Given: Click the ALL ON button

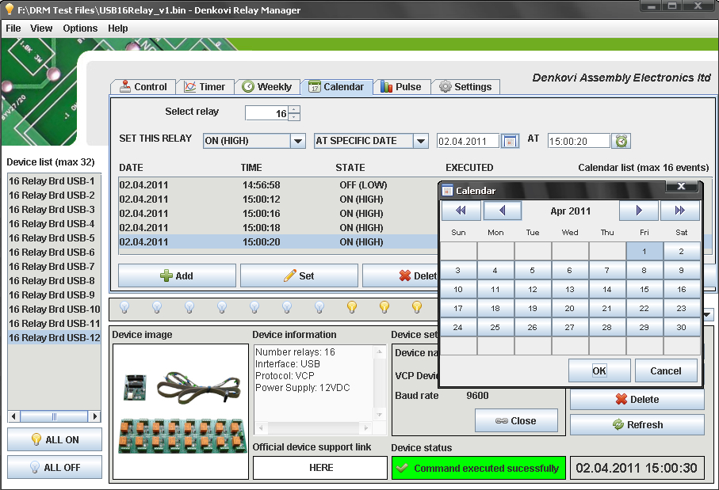Looking at the screenshot, I should click(x=55, y=439).
